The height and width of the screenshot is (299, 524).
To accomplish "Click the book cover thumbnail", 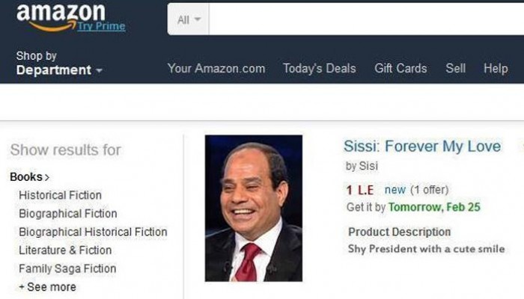I will (x=253, y=208).
